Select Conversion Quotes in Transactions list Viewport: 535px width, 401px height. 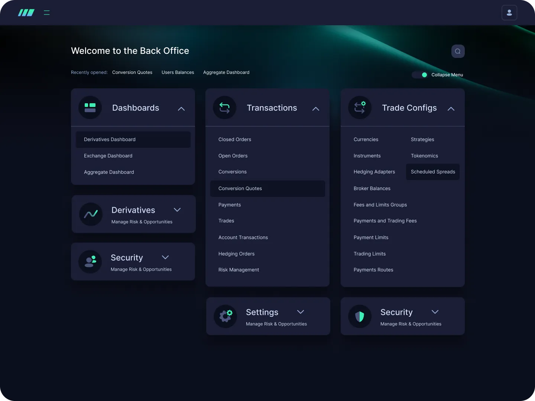267,189
